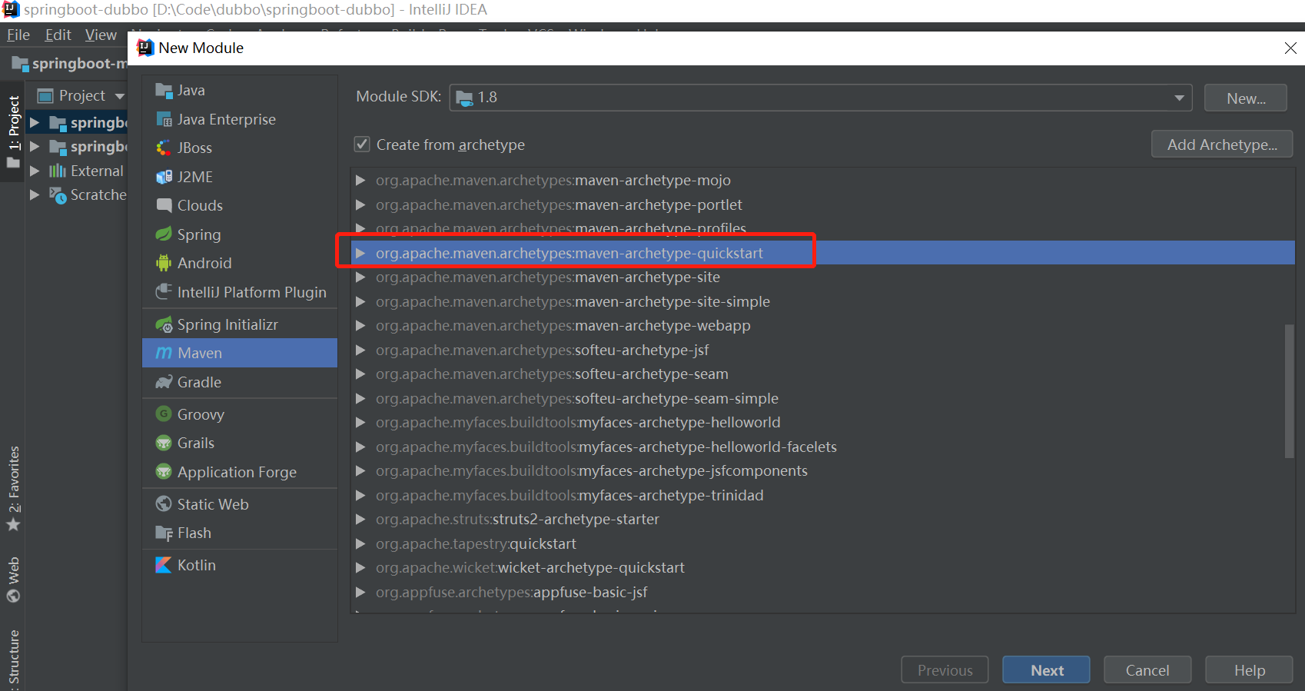Select the Java Enterprise icon
The width and height of the screenshot is (1305, 691).
(x=164, y=119)
